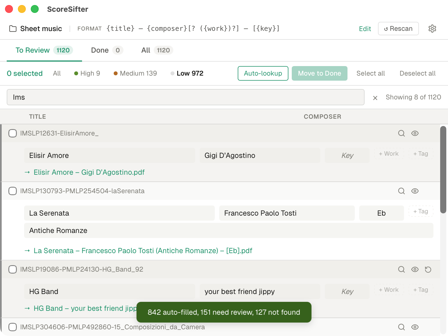The width and height of the screenshot is (448, 336).
Task: Search lookup icon for laSerenata row
Action: pos(401,191)
